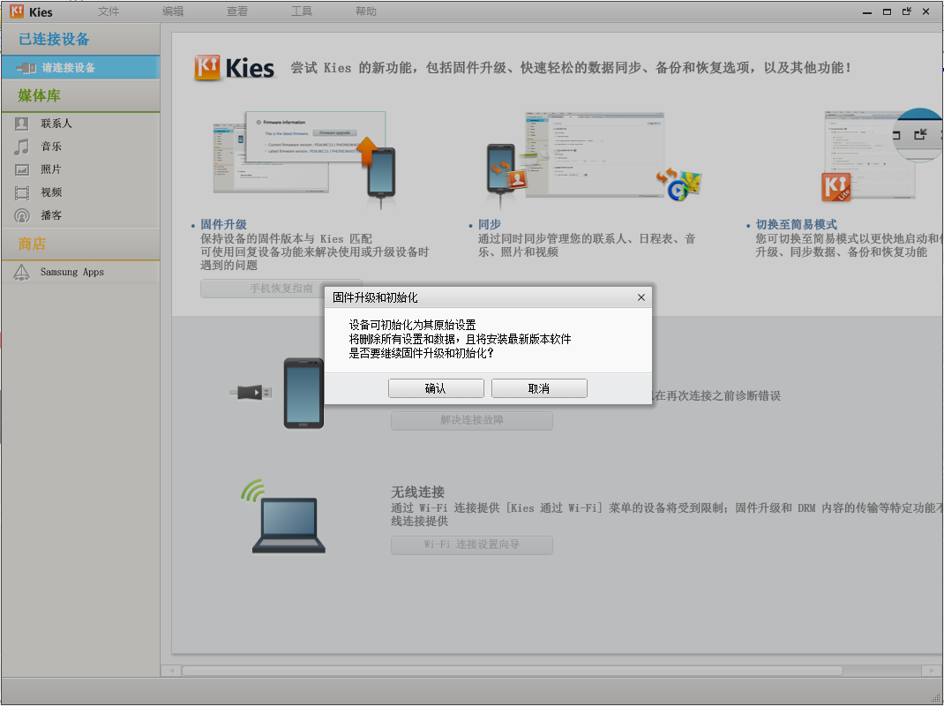Close the 固件升级和初始化 dialog
Image resolution: width=944 pixels, height=706 pixels.
point(641,297)
